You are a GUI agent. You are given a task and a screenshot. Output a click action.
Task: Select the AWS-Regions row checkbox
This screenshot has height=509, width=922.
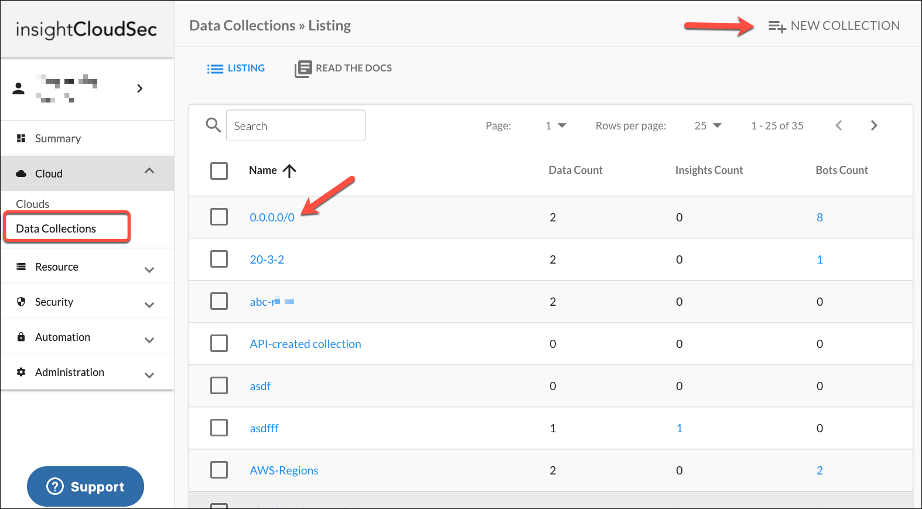coord(219,470)
